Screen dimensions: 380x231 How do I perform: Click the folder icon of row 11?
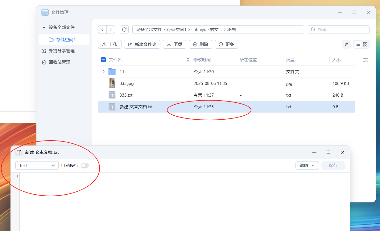(x=112, y=72)
